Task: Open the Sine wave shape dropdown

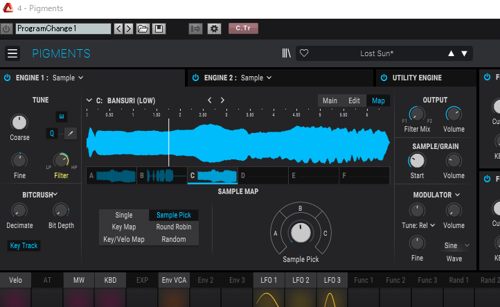Action: [x=456, y=245]
